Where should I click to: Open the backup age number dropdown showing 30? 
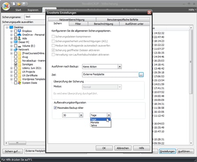click(x=81, y=115)
